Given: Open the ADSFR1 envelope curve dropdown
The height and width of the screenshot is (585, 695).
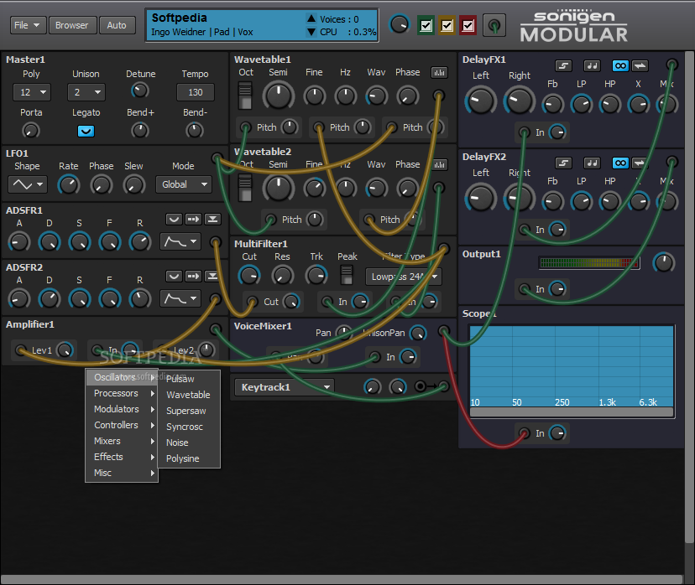Looking at the screenshot, I should 180,241.
